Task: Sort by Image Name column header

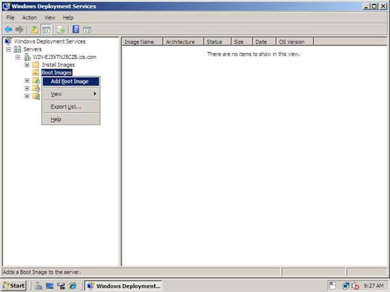Action: coord(142,42)
